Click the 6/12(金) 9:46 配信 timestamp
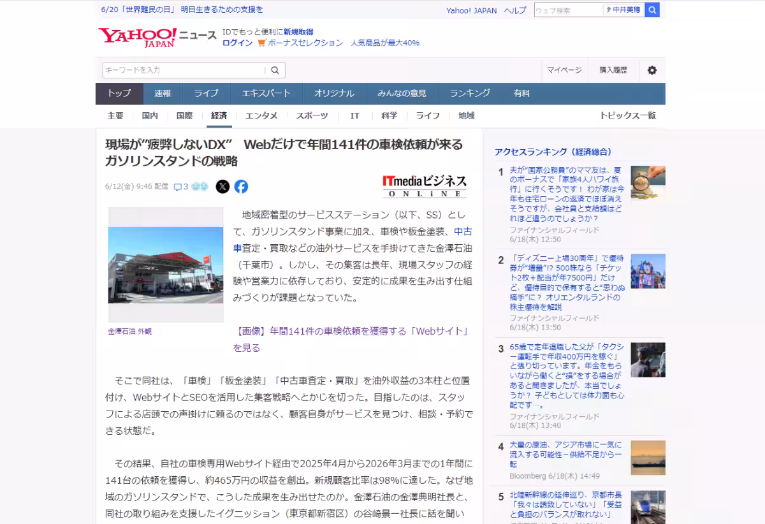The image size is (765, 524). tap(136, 187)
